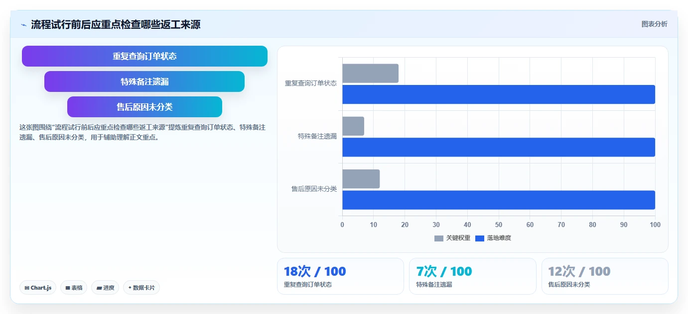Click the blue 落地难度 legend swatch
688x314 pixels.
480,238
